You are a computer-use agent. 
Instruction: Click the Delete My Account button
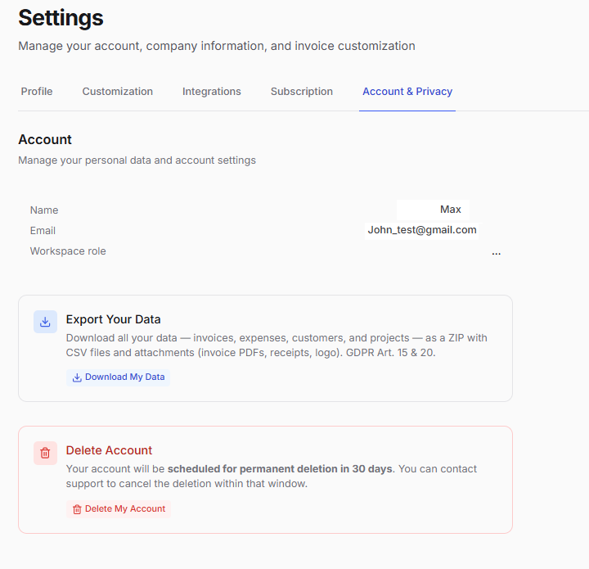pyautogui.click(x=119, y=509)
